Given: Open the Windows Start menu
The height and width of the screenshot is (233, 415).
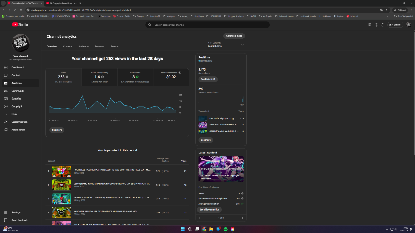Looking at the screenshot, I should coord(183,229).
